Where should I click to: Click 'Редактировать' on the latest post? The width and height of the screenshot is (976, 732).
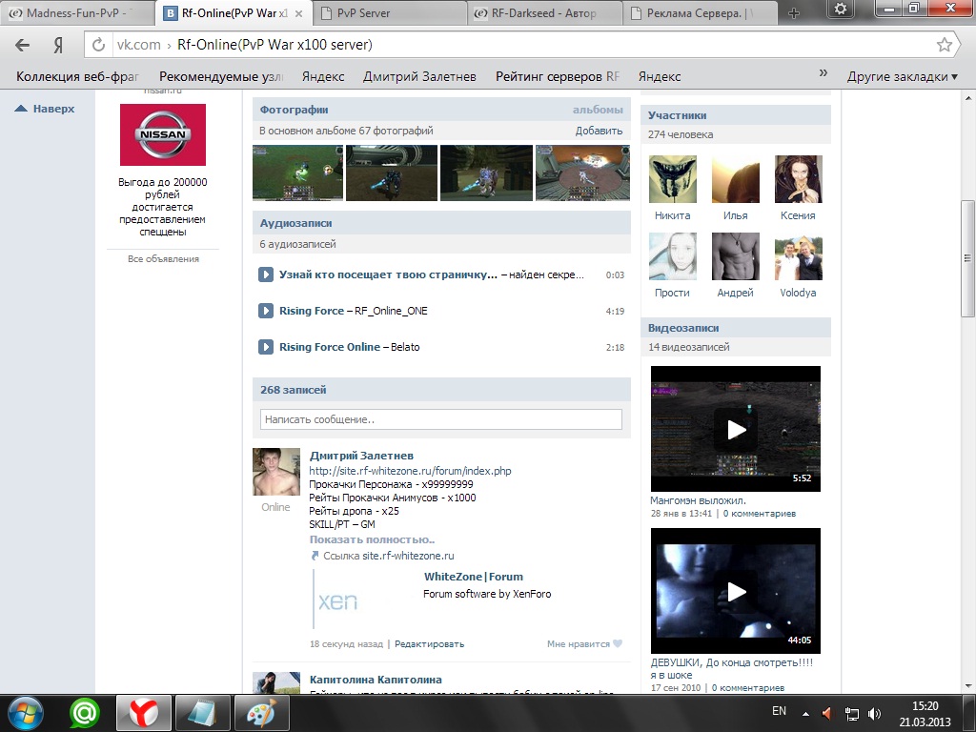click(430, 644)
